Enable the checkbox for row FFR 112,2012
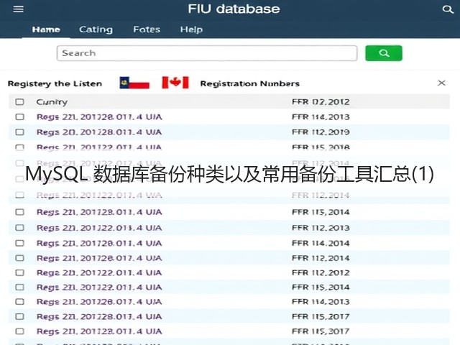Screen dimensions: 460x345 click(19, 272)
